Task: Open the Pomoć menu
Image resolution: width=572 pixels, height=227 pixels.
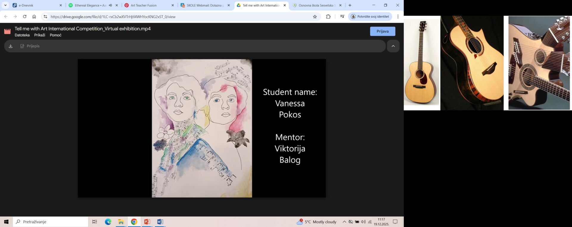Action: tap(55, 35)
